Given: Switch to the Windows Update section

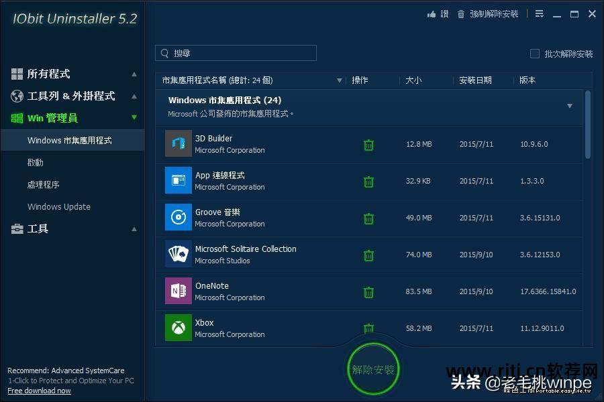Looking at the screenshot, I should pyautogui.click(x=58, y=206).
